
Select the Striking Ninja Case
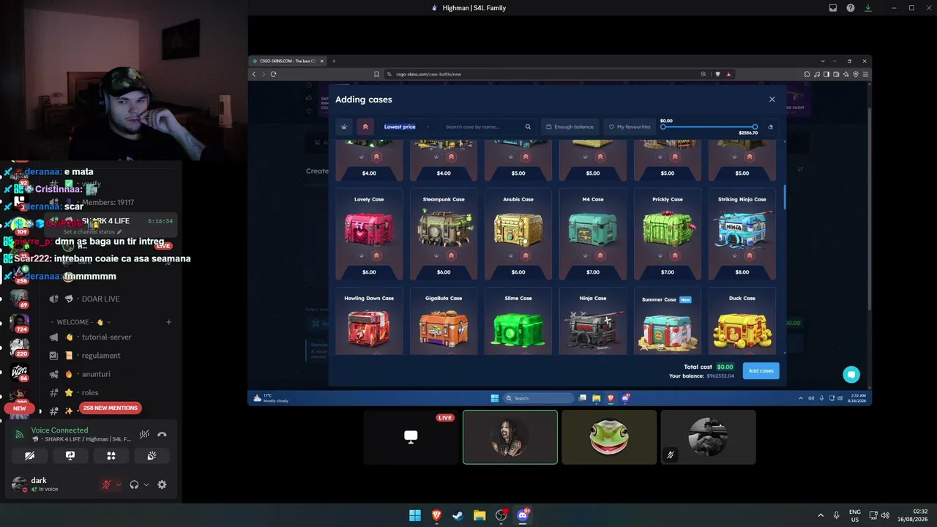pos(742,235)
